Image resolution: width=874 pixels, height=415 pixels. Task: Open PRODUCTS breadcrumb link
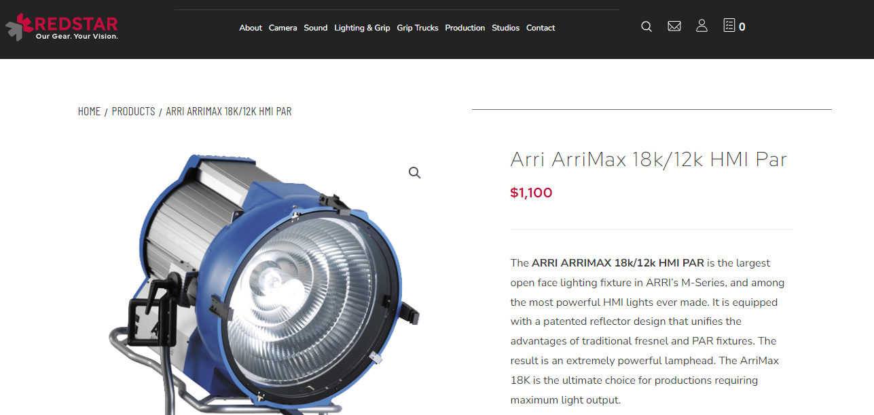(x=133, y=111)
